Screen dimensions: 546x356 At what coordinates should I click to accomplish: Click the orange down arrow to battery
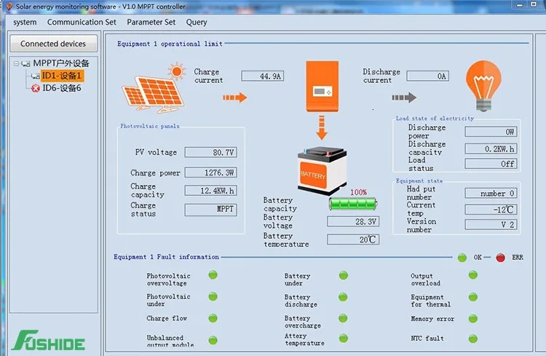(322, 127)
